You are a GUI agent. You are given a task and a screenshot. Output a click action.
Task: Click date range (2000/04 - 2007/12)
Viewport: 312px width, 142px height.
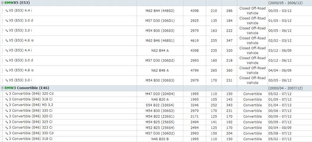pos(285,88)
